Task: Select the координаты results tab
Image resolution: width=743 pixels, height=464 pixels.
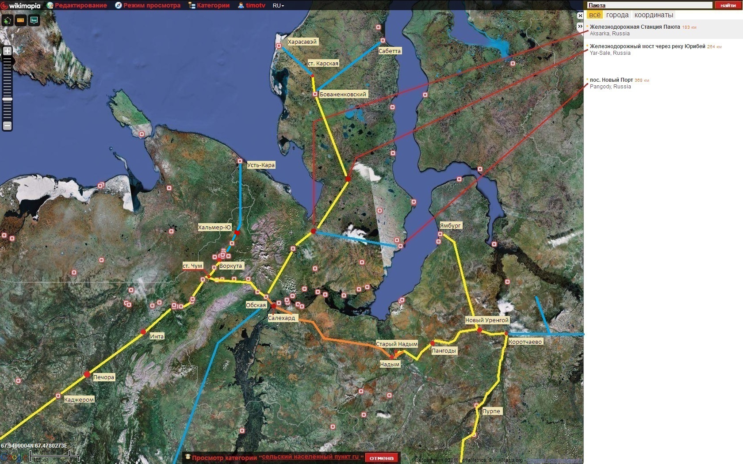Action: pos(654,15)
